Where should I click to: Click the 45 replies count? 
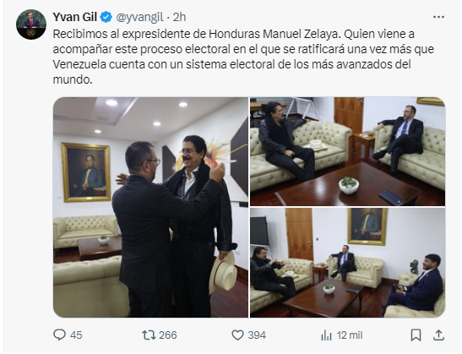pyautogui.click(x=76, y=335)
